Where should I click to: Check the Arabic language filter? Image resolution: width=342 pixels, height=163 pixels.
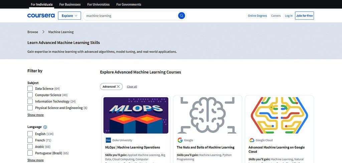point(30,147)
